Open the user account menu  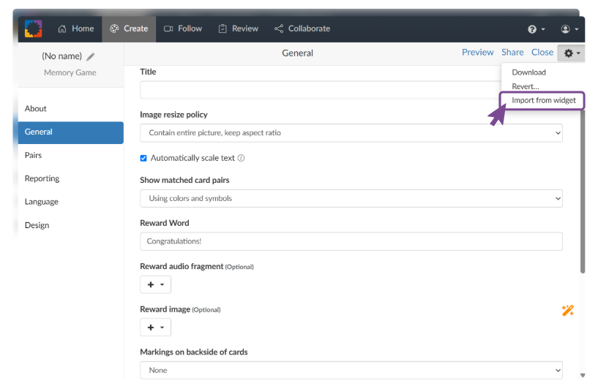point(569,29)
